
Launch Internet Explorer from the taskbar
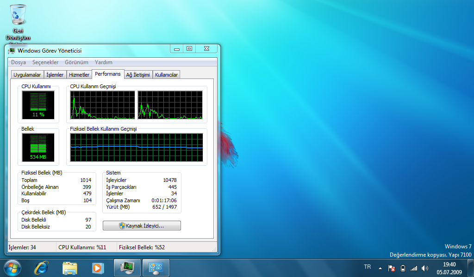click(41, 268)
